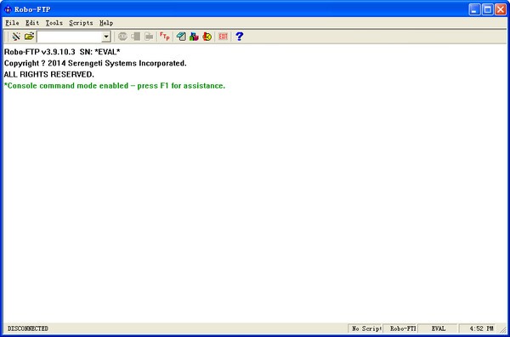Open the Help menu
This screenshot has width=510, height=337.
point(106,23)
